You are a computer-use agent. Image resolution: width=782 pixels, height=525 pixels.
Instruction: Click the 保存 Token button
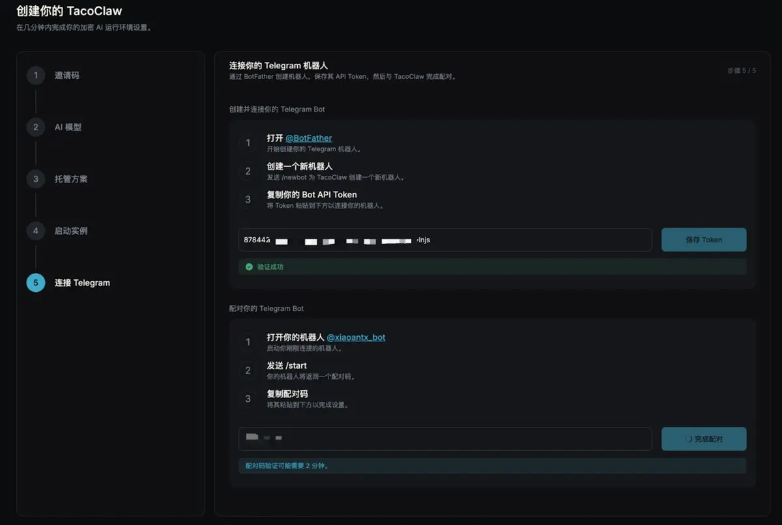tap(704, 240)
